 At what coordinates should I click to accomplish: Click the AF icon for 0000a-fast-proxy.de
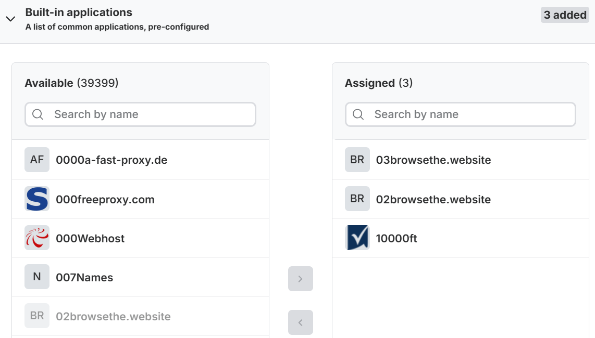(x=36, y=160)
